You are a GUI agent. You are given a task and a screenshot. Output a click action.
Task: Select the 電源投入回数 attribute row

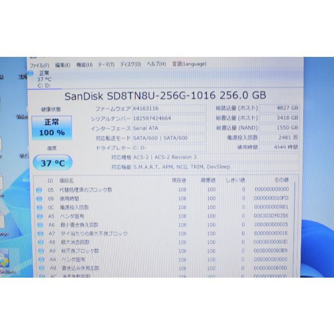point(164,207)
